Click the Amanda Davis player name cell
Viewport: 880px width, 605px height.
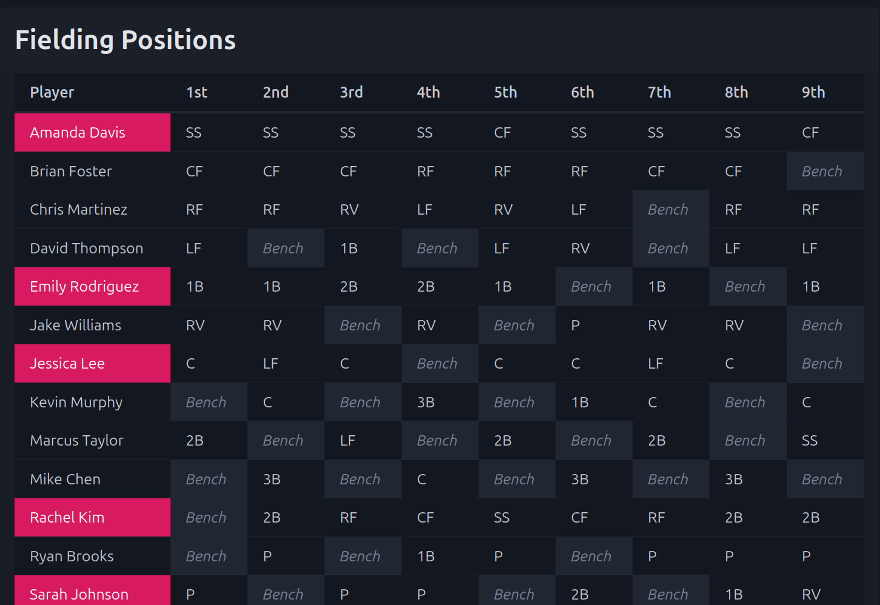92,133
